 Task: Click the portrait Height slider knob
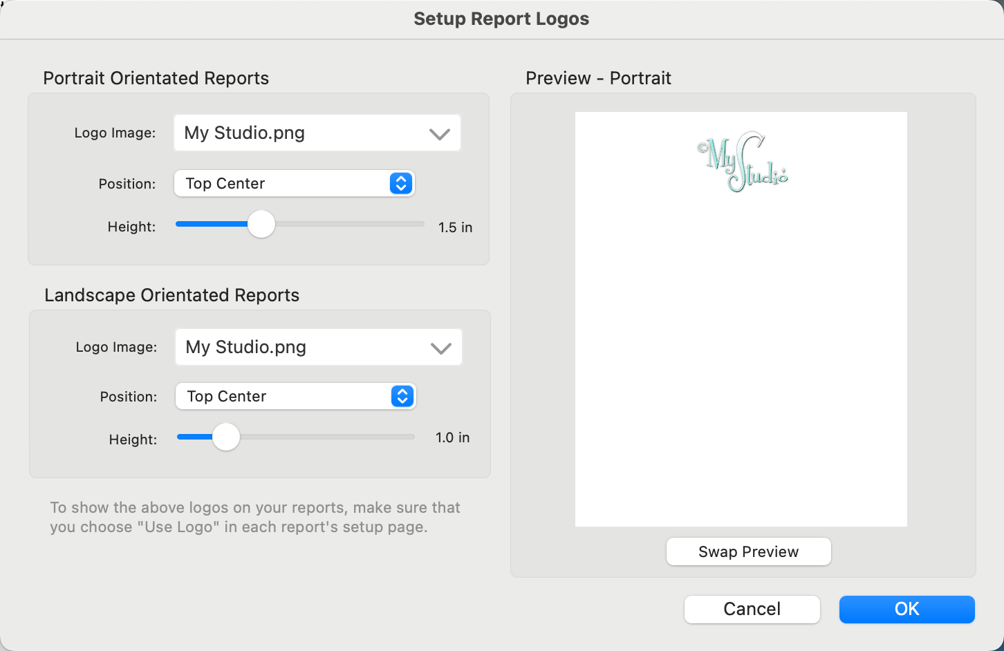261,225
